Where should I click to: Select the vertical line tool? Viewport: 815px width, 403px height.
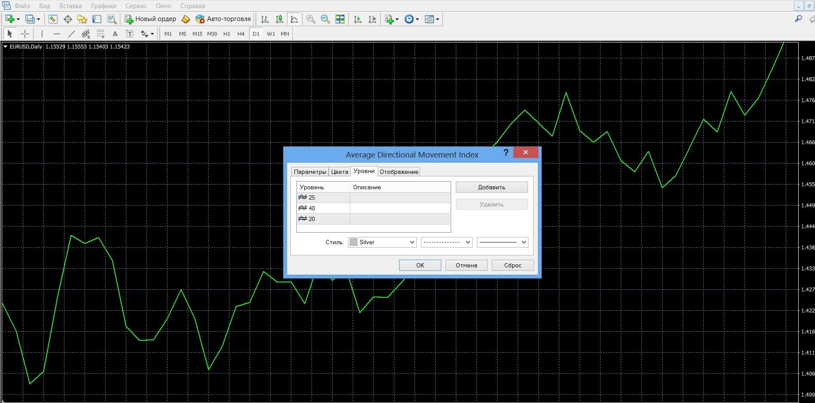42,33
